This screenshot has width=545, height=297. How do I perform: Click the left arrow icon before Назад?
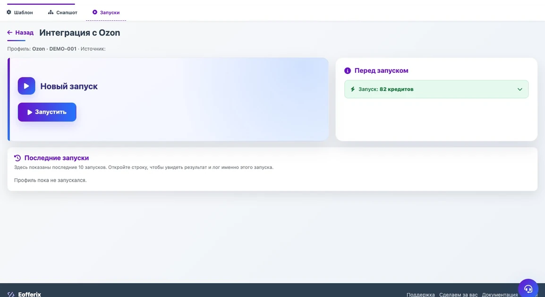pyautogui.click(x=10, y=32)
